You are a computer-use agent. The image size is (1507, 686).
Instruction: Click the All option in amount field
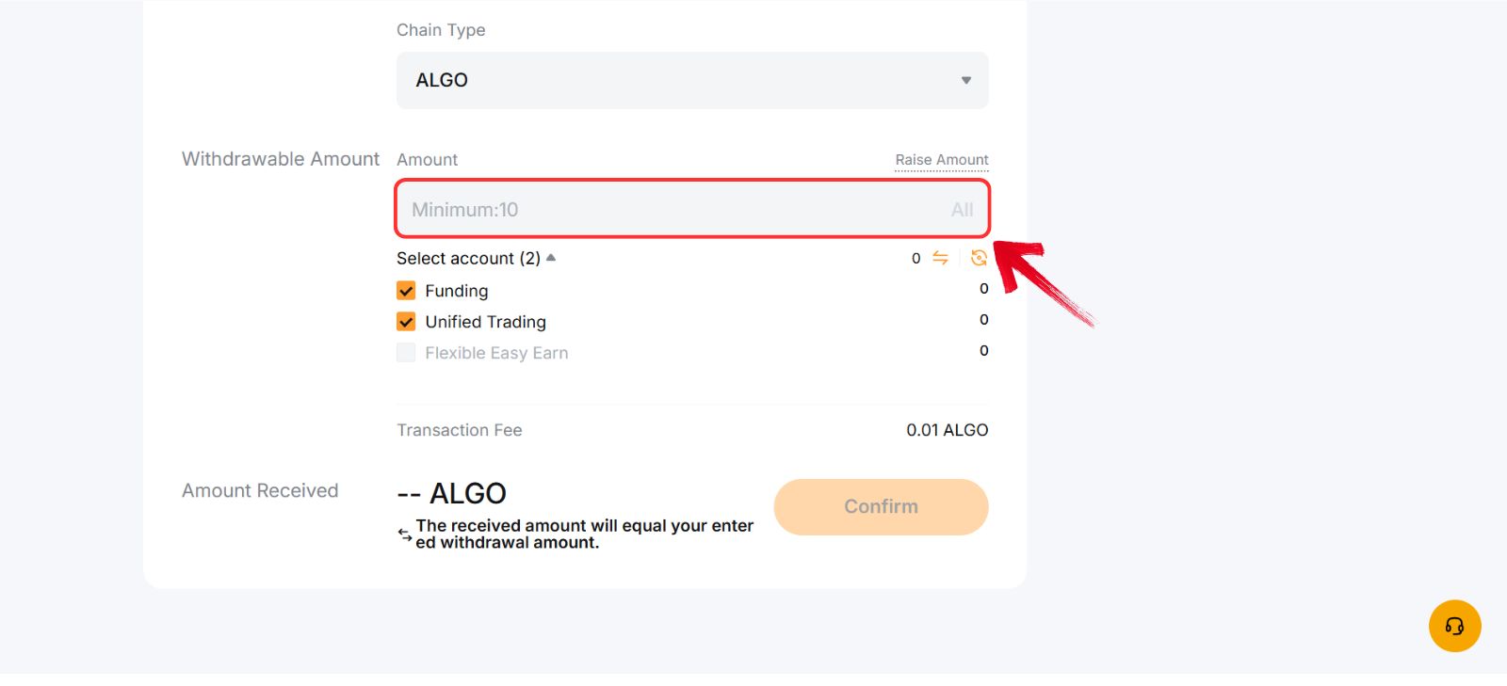[962, 209]
